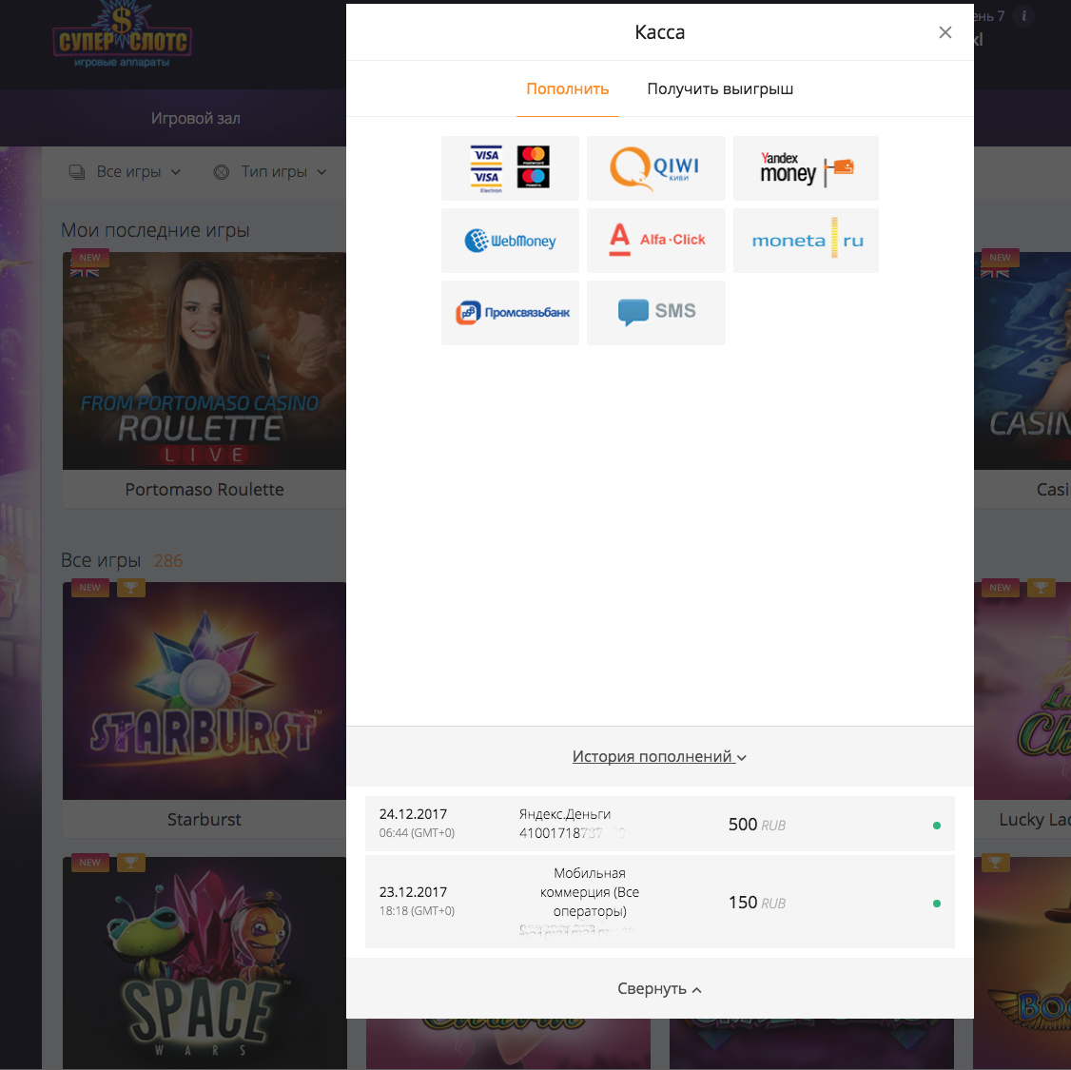Select QIWI wallet payment option
Viewport: 1071px width, 1070px height.
(x=655, y=168)
